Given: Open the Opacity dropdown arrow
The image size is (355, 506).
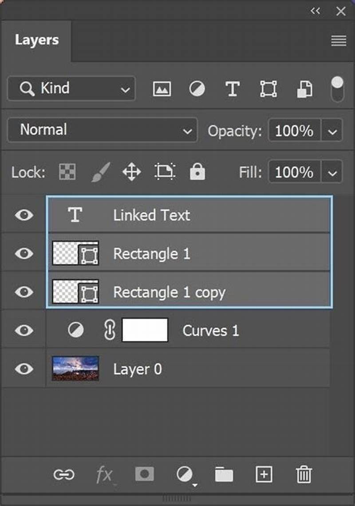Looking at the screenshot, I should click(x=332, y=130).
